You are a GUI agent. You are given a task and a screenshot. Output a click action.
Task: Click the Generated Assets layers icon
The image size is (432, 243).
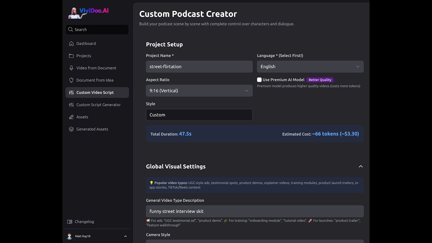pos(71,129)
